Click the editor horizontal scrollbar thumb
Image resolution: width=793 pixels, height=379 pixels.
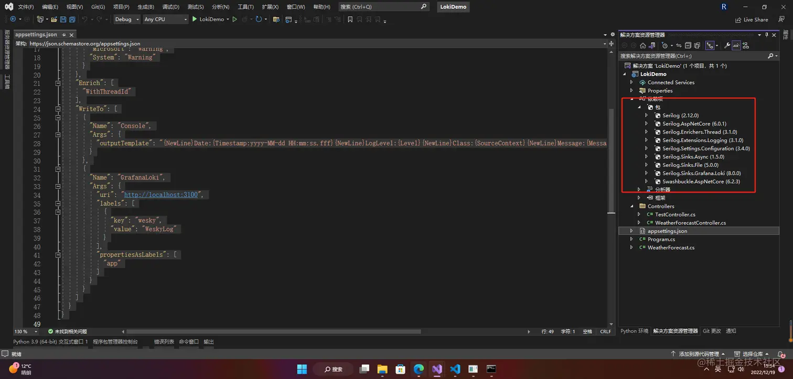click(273, 331)
